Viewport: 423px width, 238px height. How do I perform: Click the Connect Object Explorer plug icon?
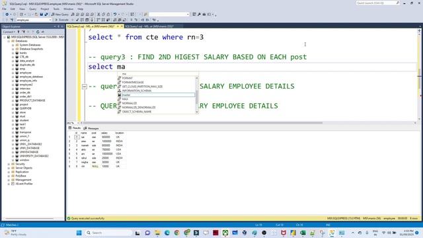19,32
